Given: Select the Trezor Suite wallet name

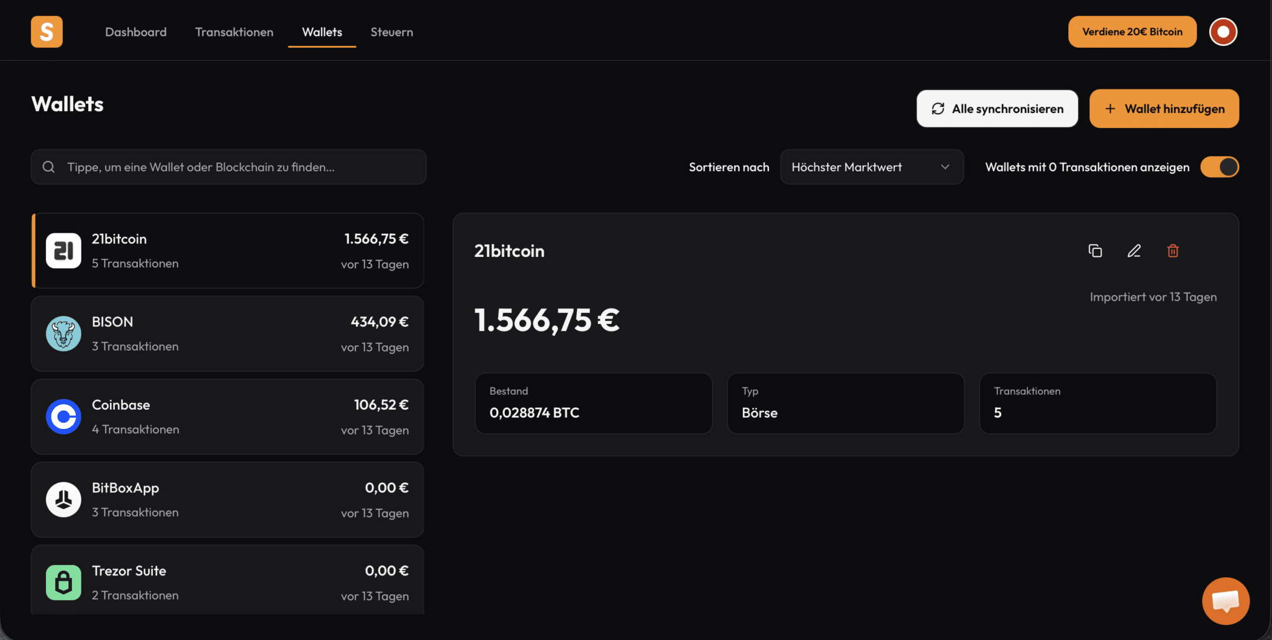Looking at the screenshot, I should tap(129, 570).
